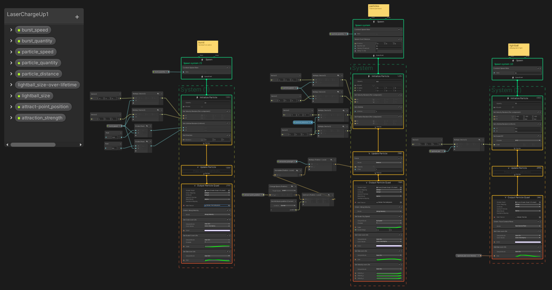The image size is (552, 290).
Task: Click the lightning icon on the burst system's Initialize Particle
Action: [x=197, y=97]
